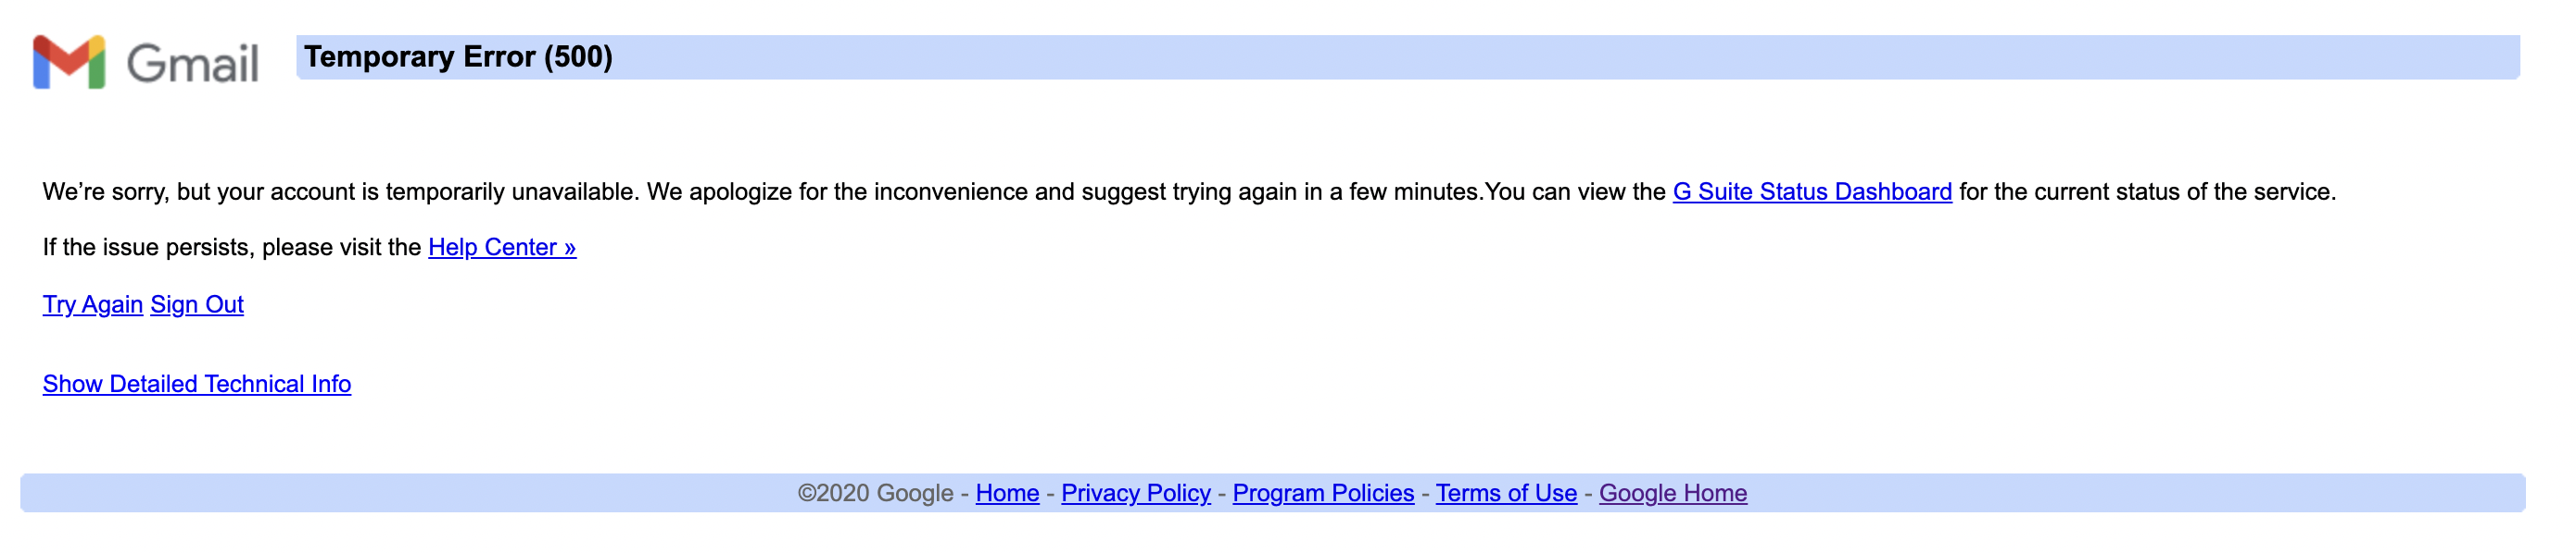The width and height of the screenshot is (2576, 553).
Task: Open the Privacy Policy footer link
Action: coord(1136,493)
